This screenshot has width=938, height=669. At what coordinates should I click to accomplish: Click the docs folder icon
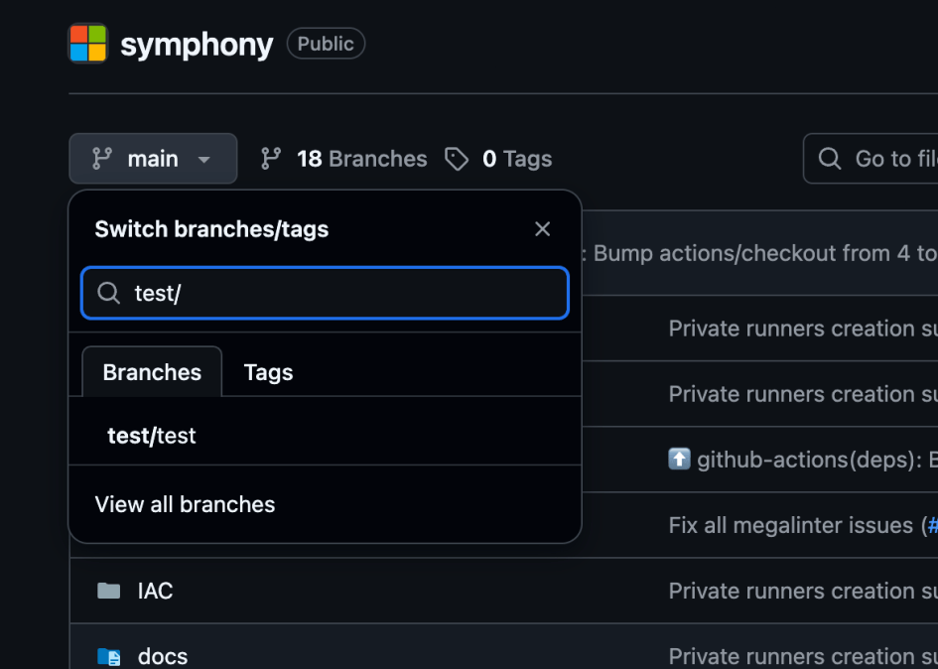(x=109, y=656)
